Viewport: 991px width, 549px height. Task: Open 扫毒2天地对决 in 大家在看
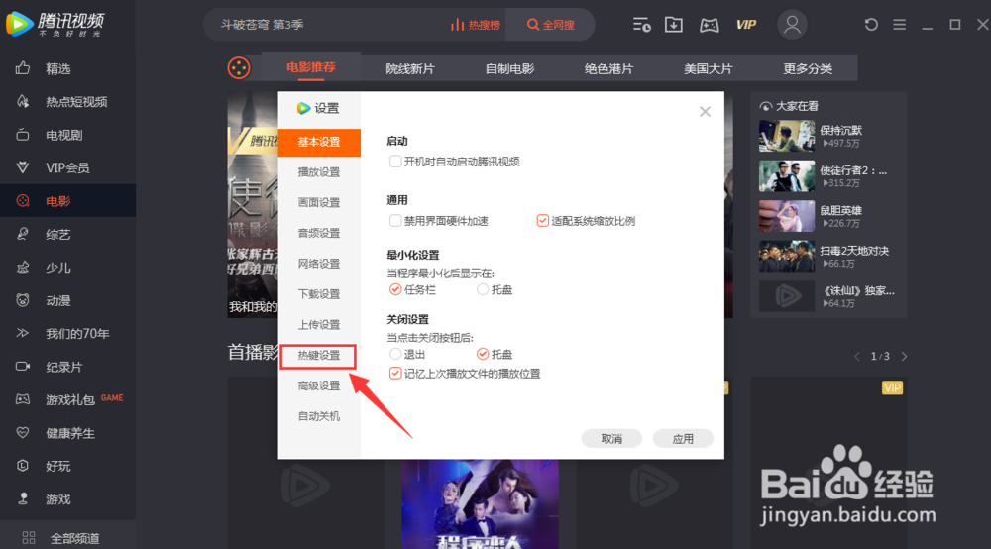787,257
